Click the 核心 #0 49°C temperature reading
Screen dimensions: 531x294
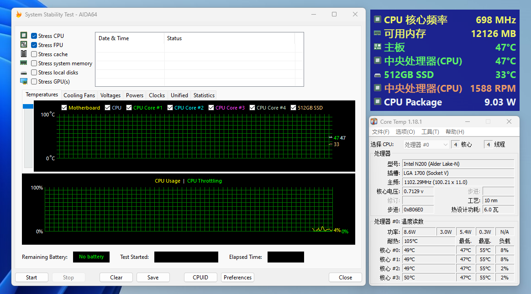(429, 250)
